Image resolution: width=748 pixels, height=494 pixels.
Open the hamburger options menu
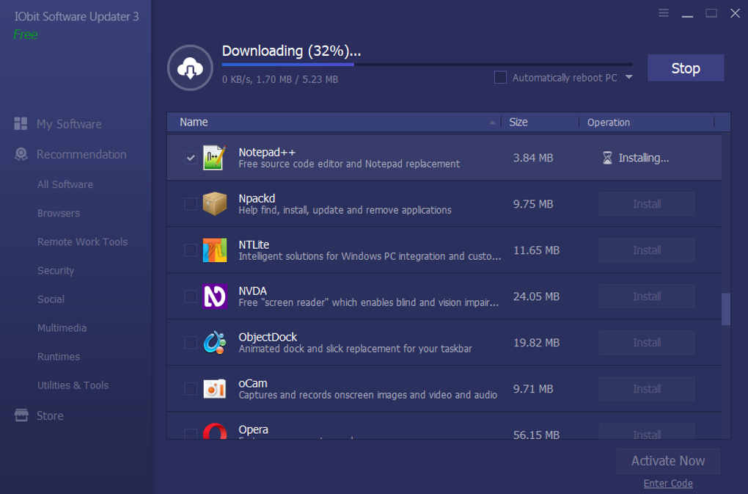[663, 13]
